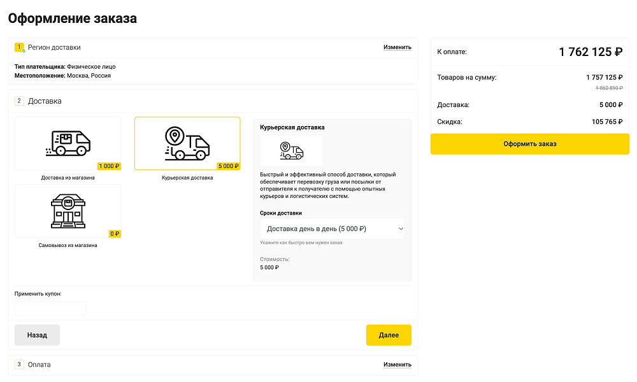
Task: Click small courier icon in description panel
Action: (292, 151)
